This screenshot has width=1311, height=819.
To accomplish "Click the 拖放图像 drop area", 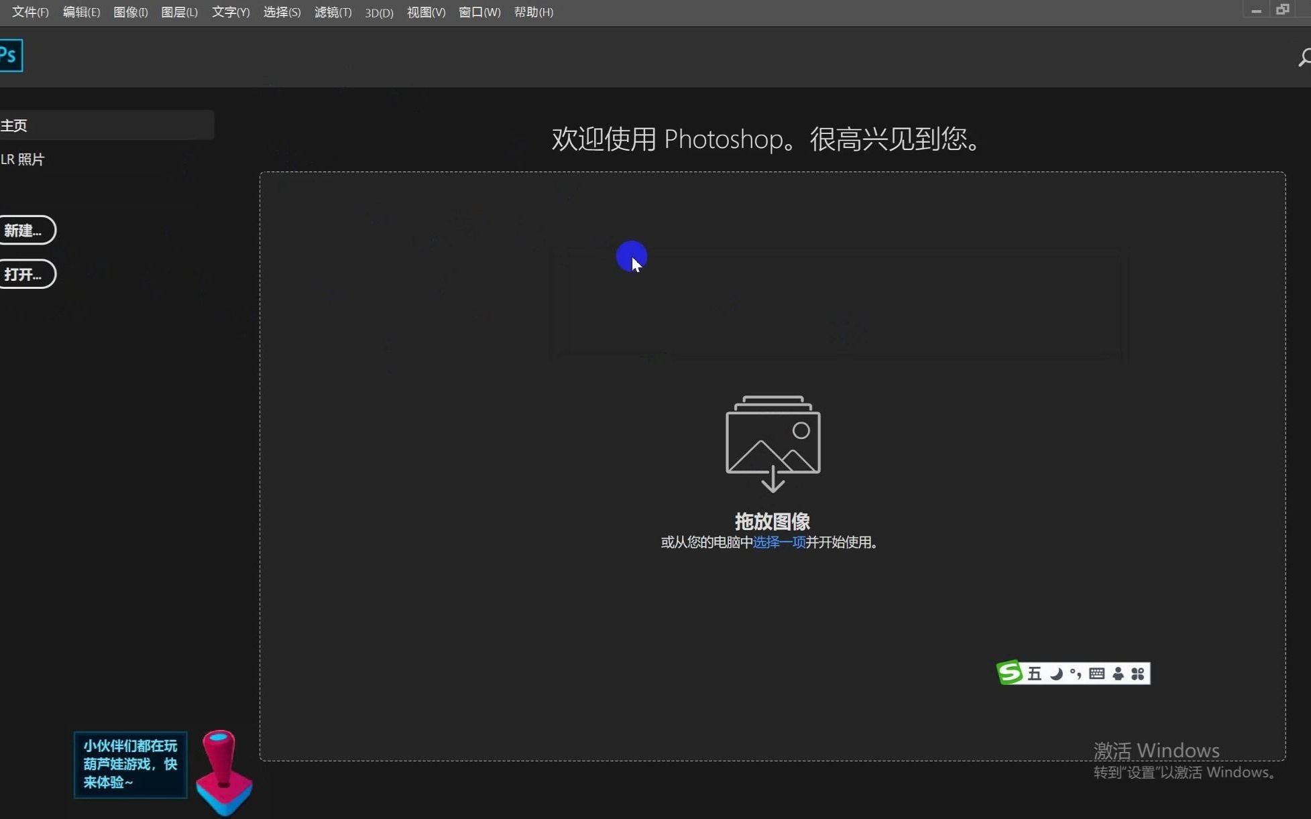I will [772, 521].
